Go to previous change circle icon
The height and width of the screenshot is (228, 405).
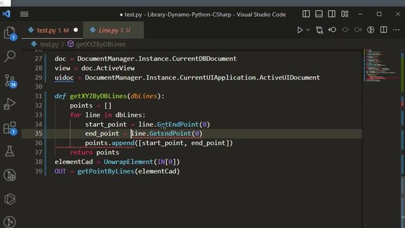tap(345, 30)
